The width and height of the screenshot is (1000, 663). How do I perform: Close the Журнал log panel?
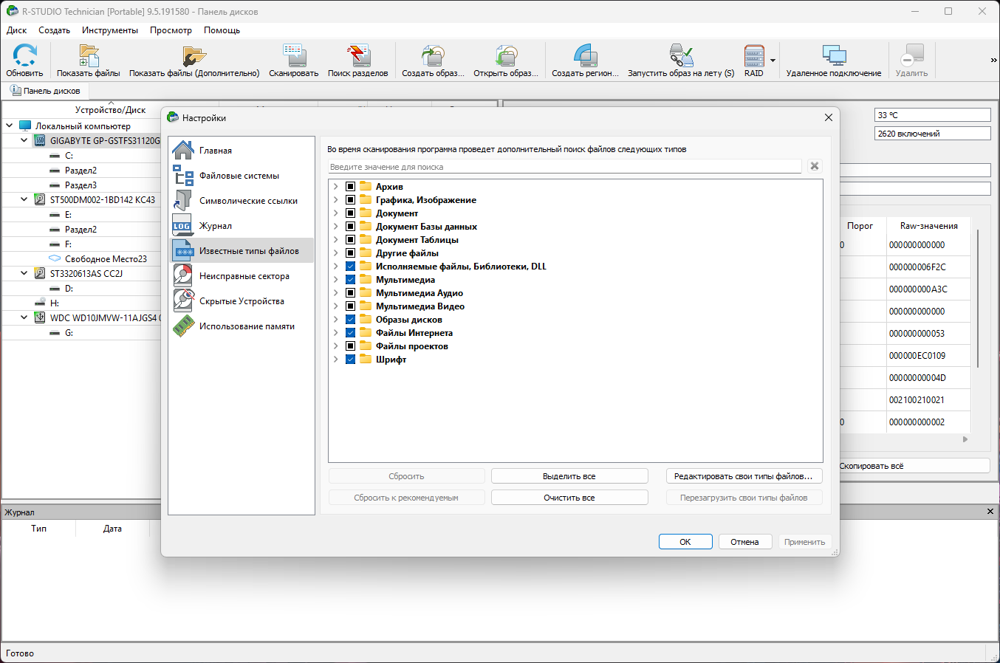(x=990, y=512)
